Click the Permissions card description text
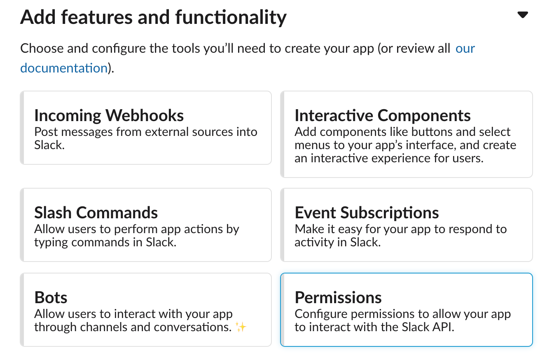Image resolution: width=547 pixels, height=360 pixels. (402, 320)
